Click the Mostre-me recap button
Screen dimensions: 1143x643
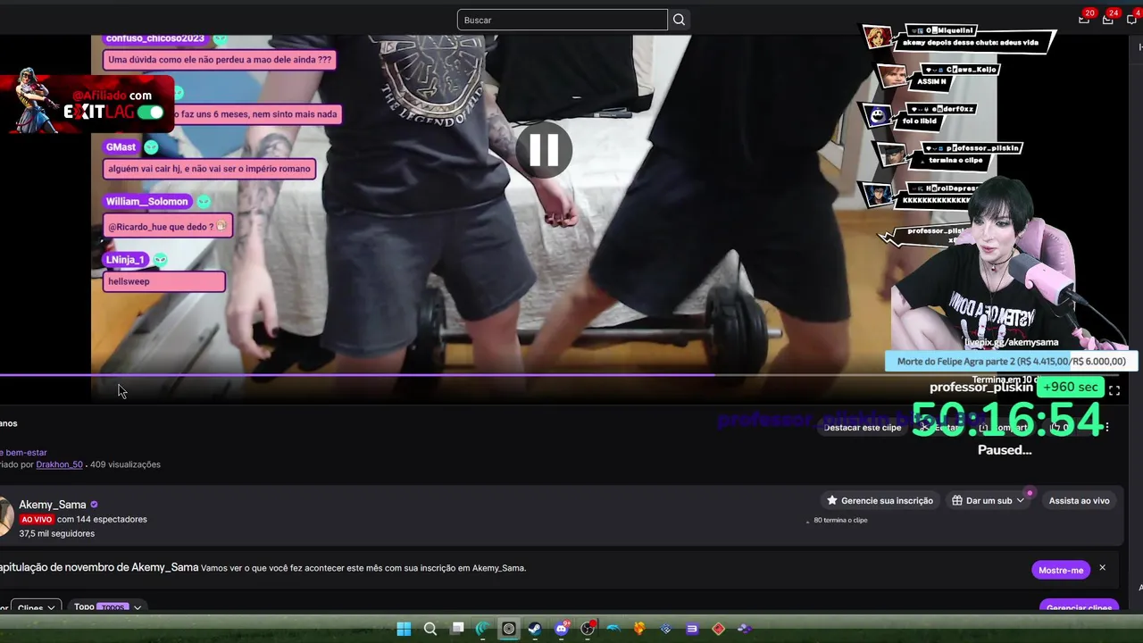point(1061,570)
